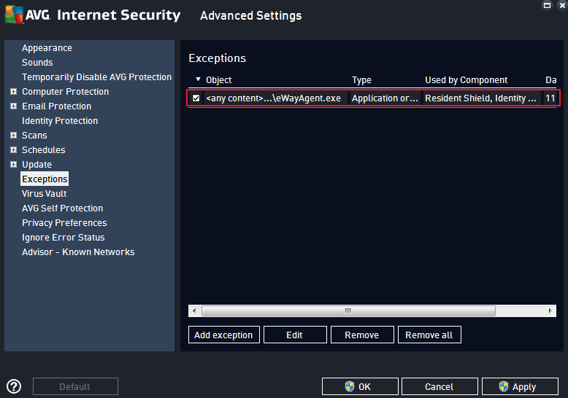Select Temporarily Disable AVG Protection
Image resolution: width=568 pixels, height=398 pixels.
pyautogui.click(x=96, y=77)
